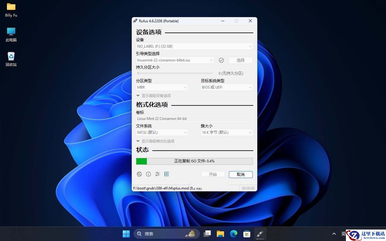Click the status text F:\boot\grub\i386-efi\hfsplus.mod

[167, 188]
